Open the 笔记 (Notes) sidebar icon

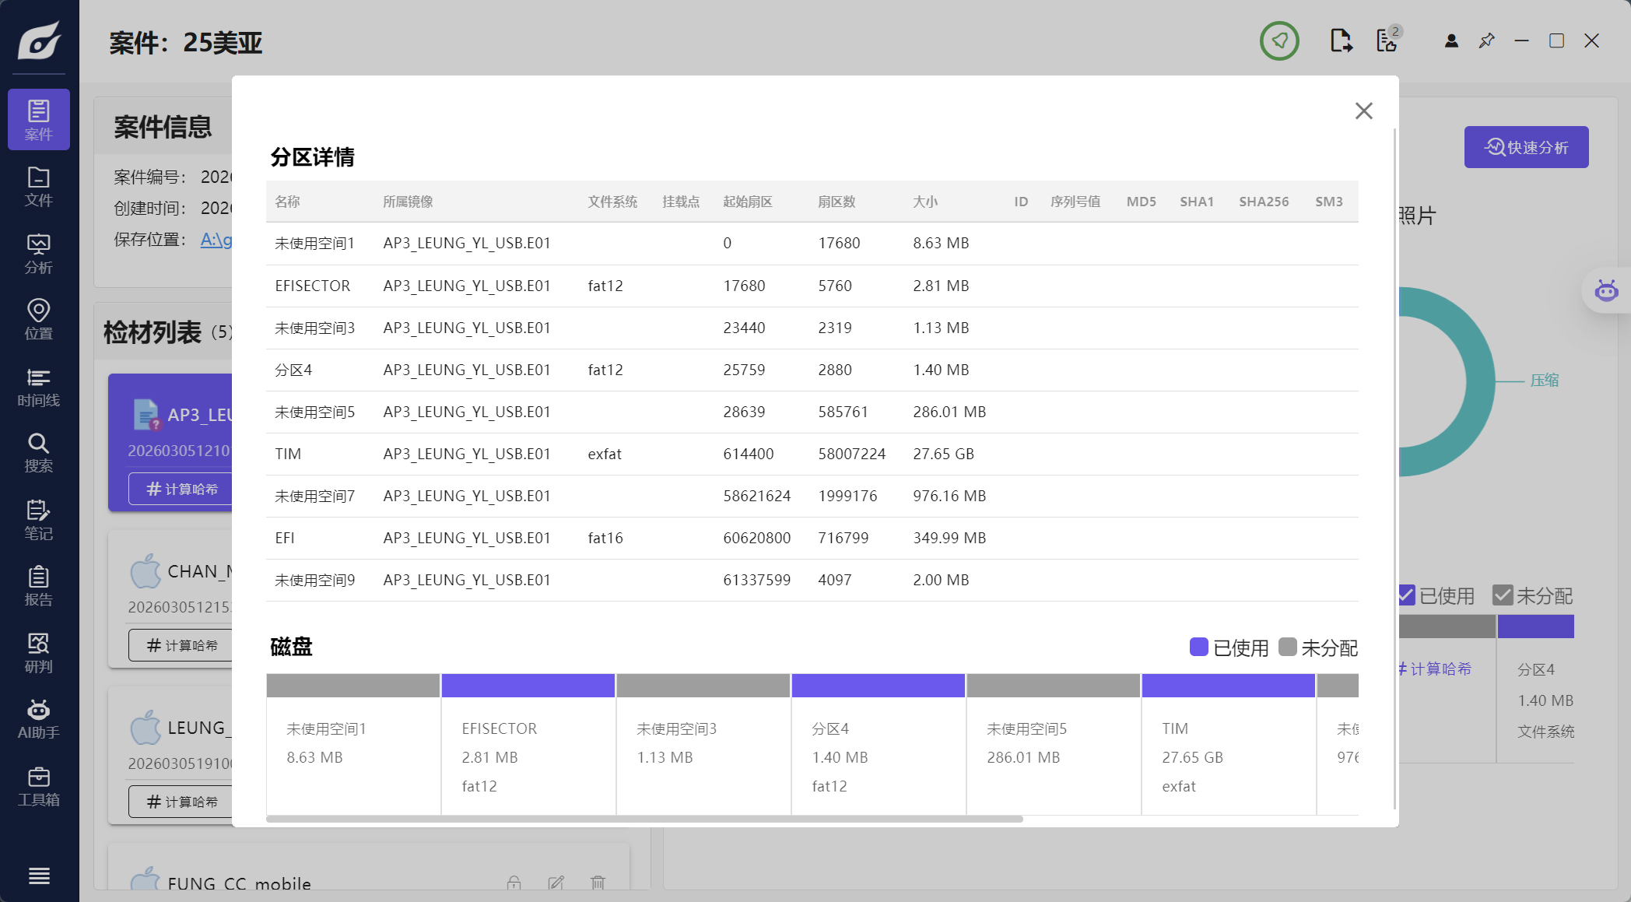[x=38, y=520]
